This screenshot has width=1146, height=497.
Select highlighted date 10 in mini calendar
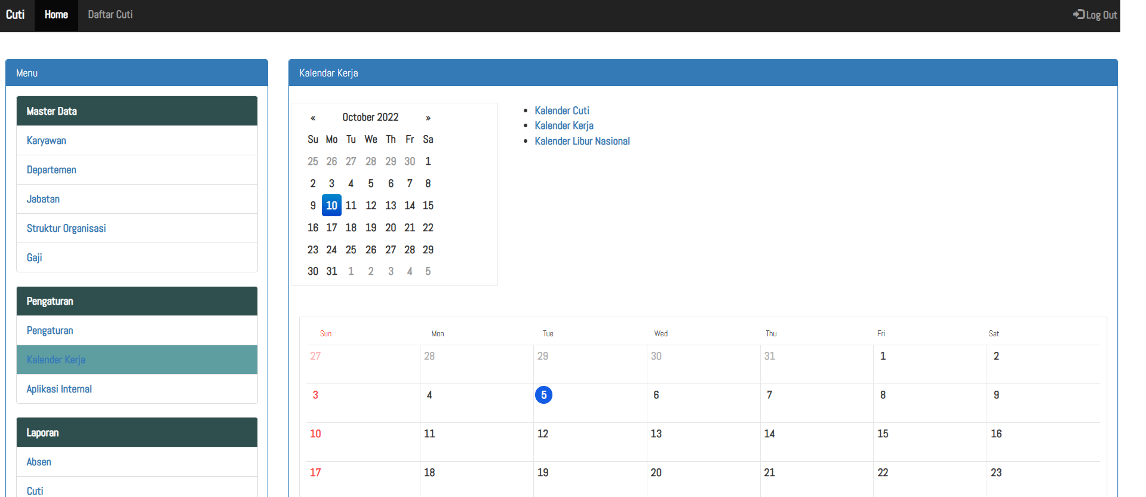tap(331, 205)
